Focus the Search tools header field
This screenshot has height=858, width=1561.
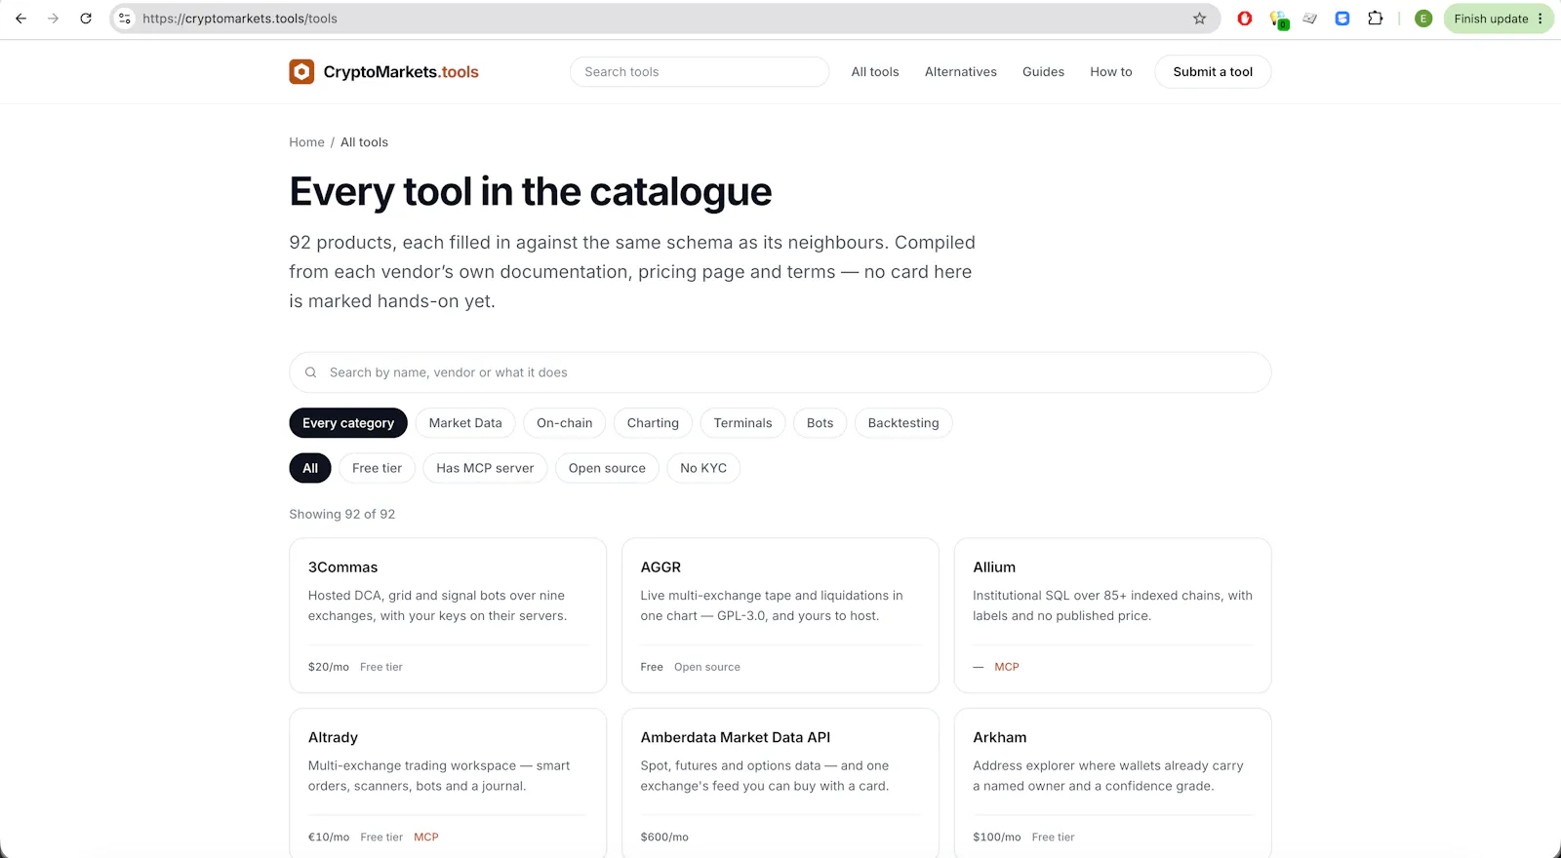(x=700, y=71)
